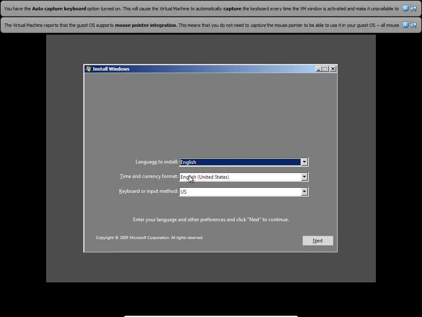The image size is (422, 317).
Task: Open the Language to install dropdown arrow
Action: 304,162
